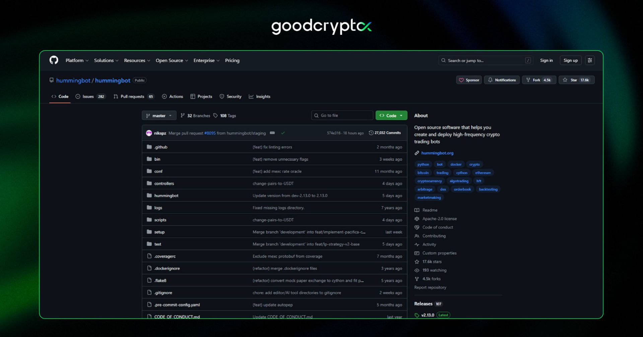Expand the Solutions menu

coord(106,61)
